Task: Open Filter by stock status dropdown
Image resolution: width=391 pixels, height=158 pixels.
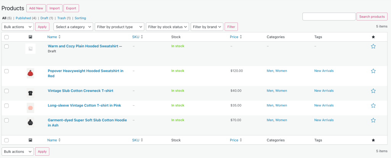Action: [167, 27]
